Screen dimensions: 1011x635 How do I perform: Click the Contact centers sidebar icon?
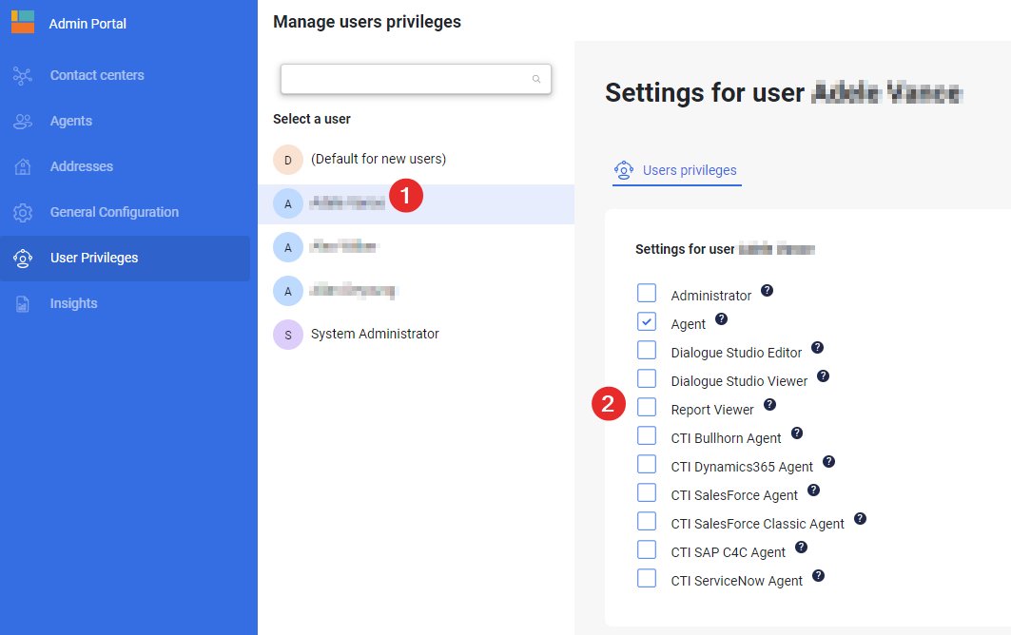coord(23,75)
